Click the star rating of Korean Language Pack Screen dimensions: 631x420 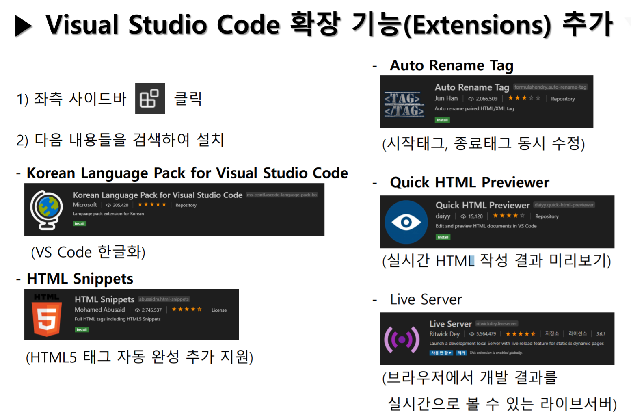click(152, 204)
